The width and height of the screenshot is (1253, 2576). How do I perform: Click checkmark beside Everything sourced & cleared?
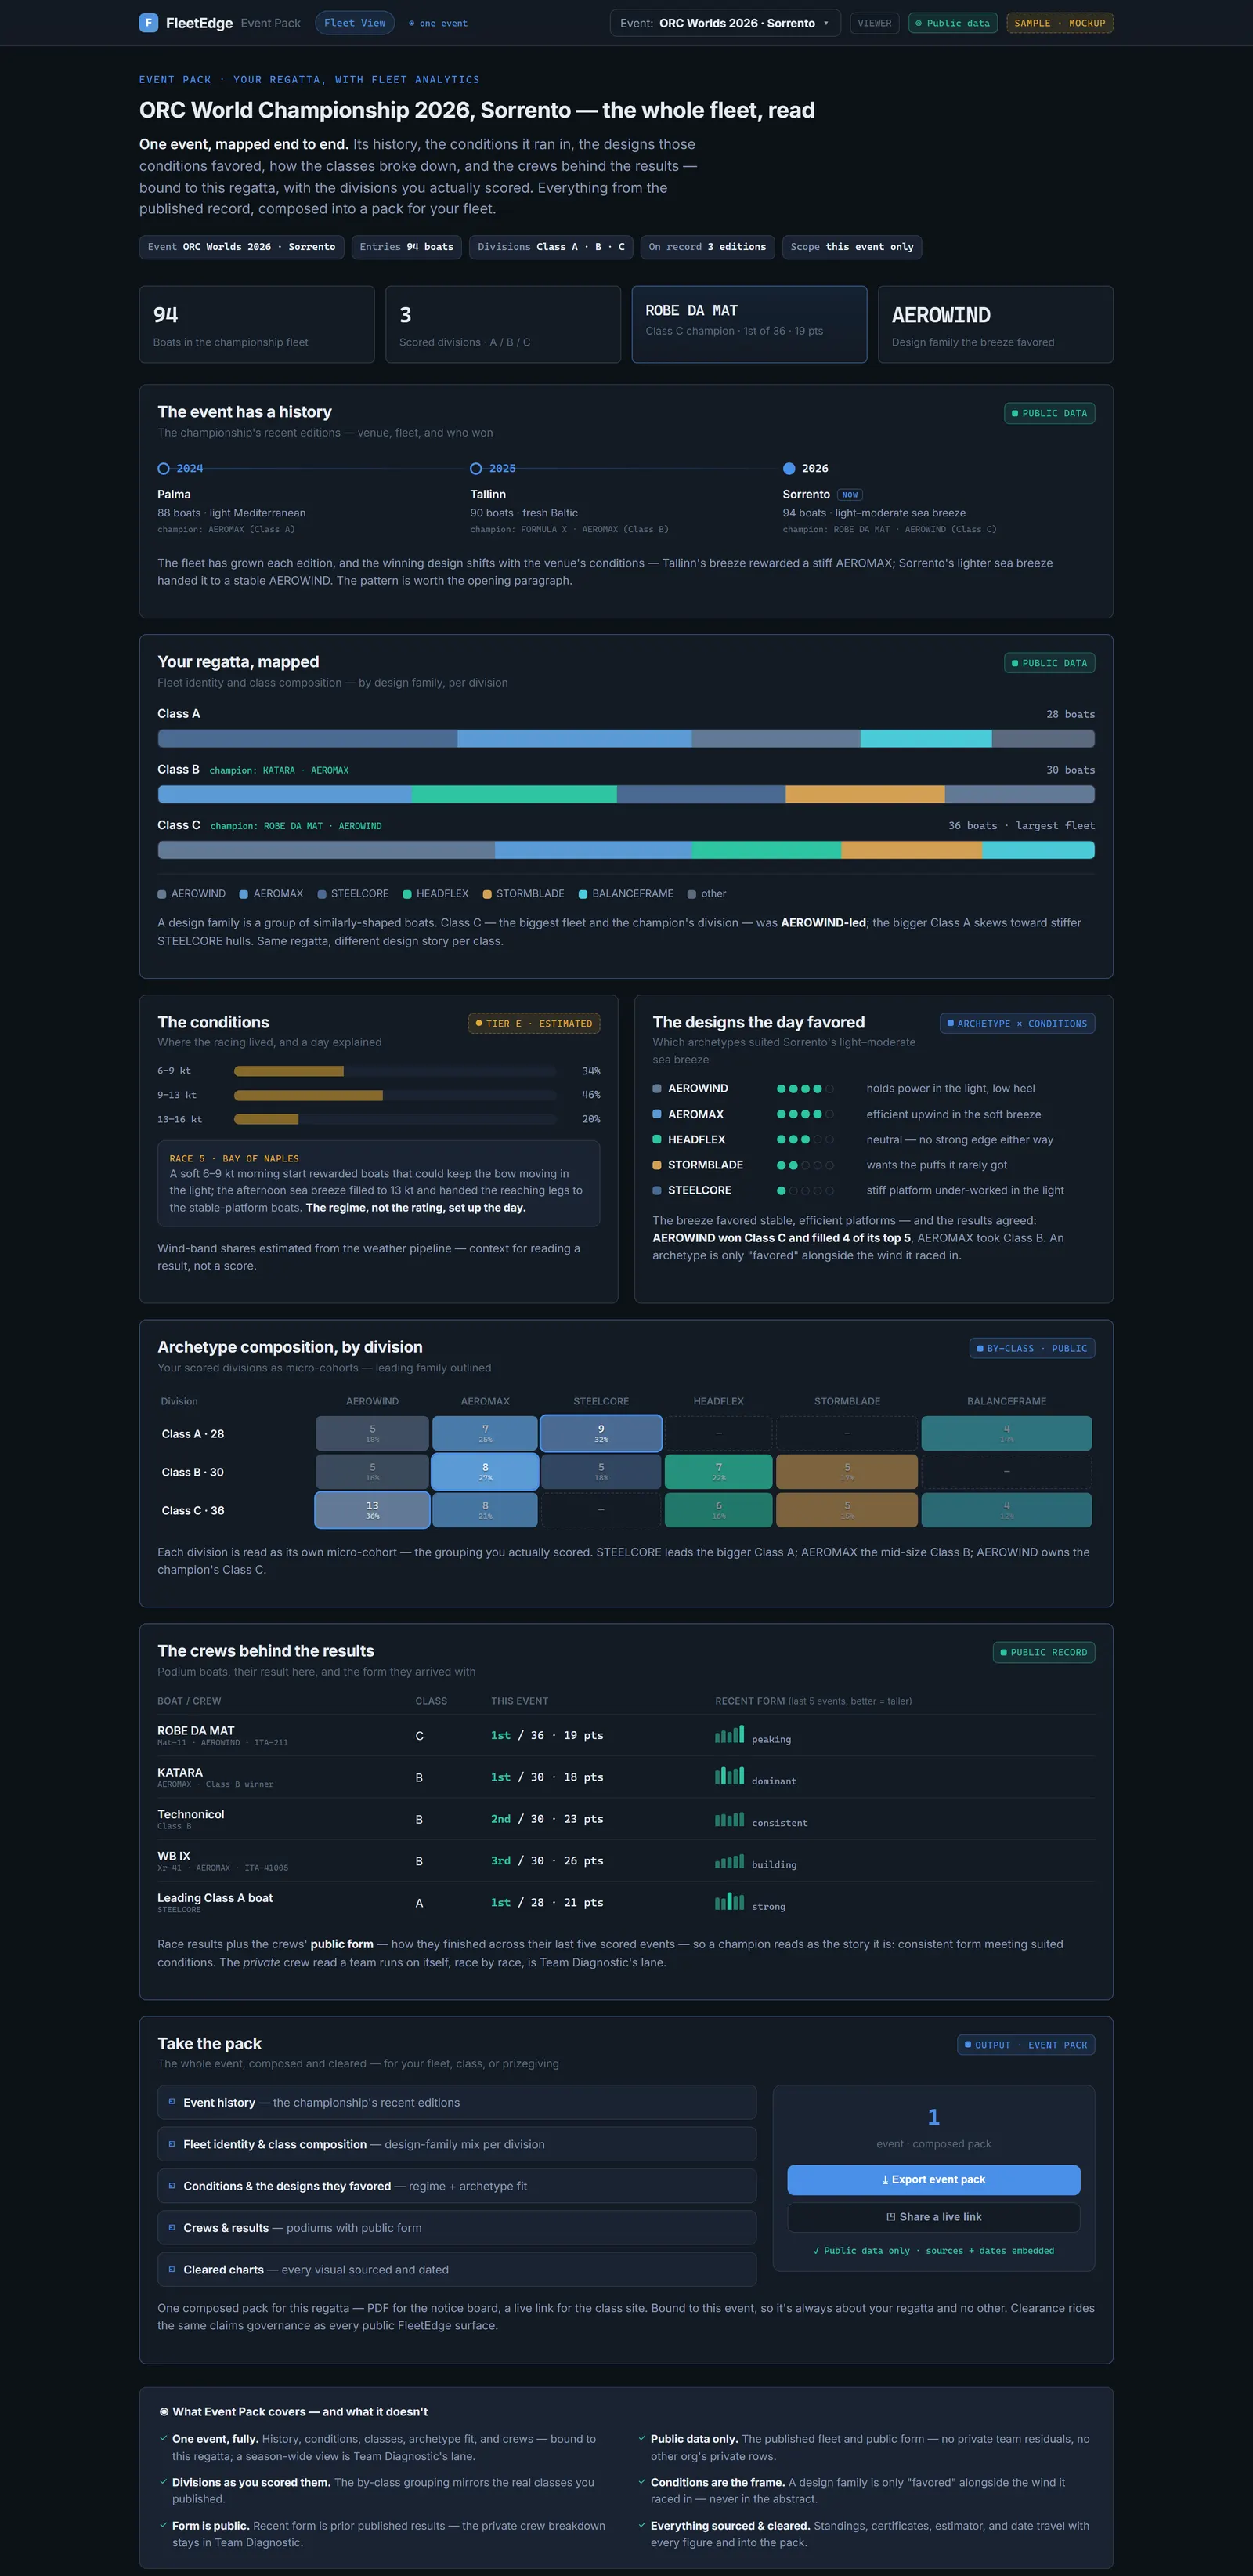(x=642, y=2525)
